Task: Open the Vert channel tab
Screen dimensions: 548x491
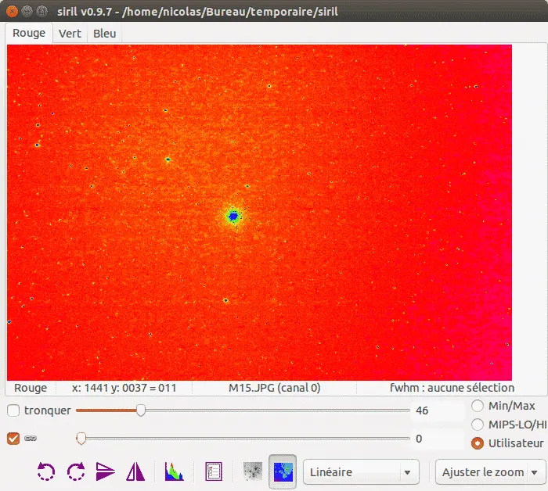Action: (70, 34)
